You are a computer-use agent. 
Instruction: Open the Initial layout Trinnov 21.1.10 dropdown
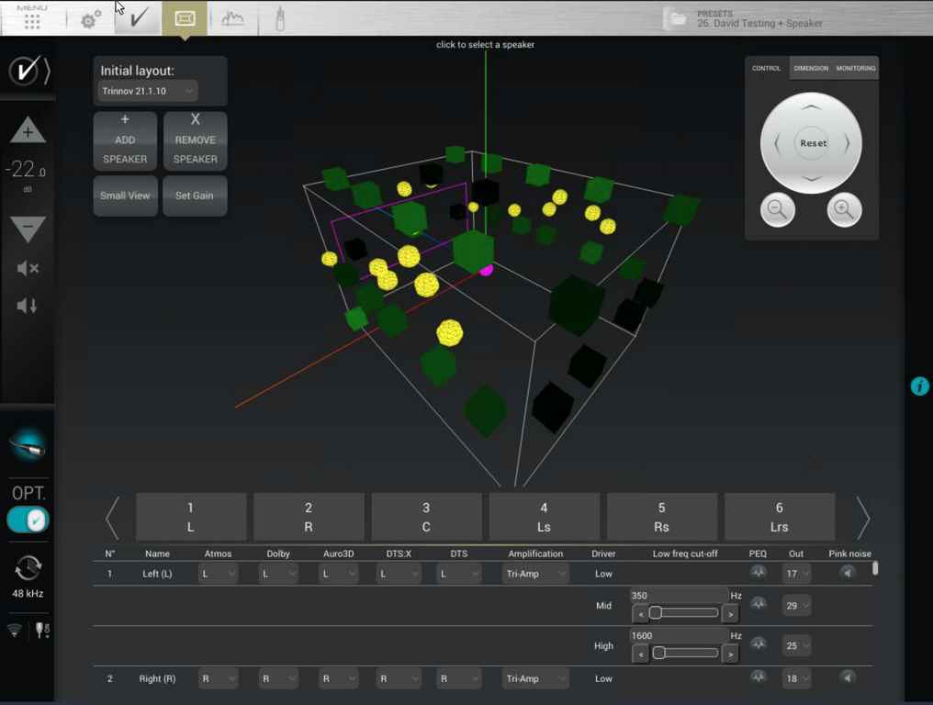coord(148,91)
